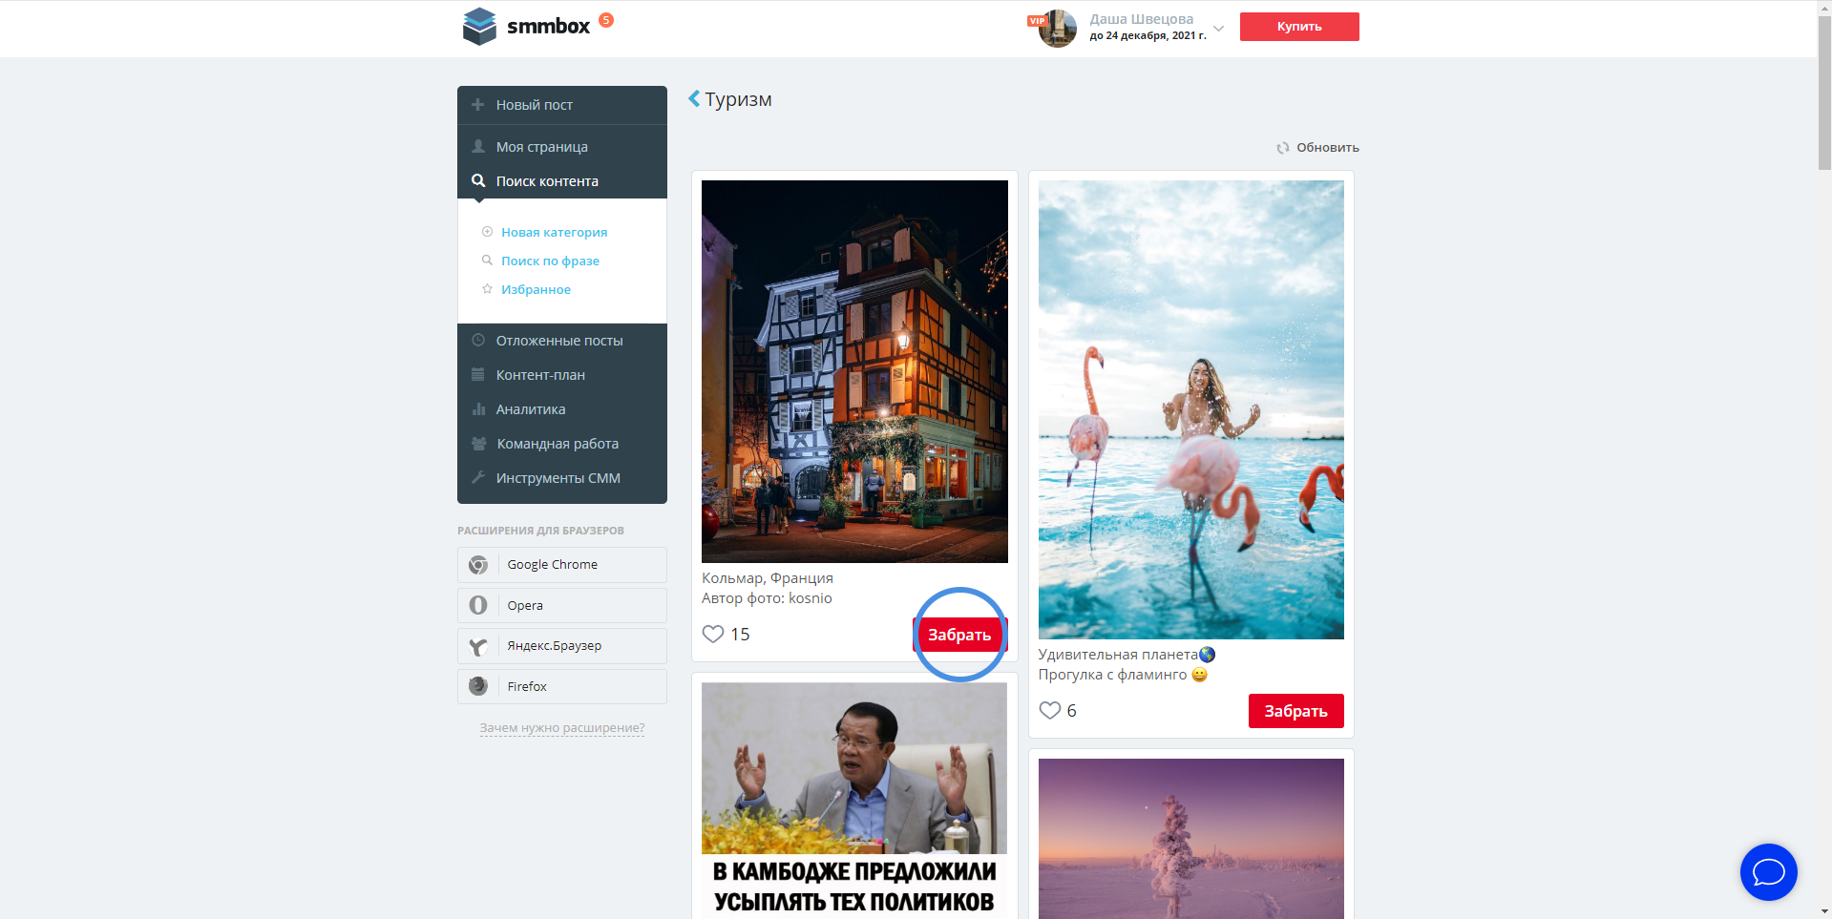Select Поиск контента in the sidebar
This screenshot has width=1832, height=919.
[562, 181]
